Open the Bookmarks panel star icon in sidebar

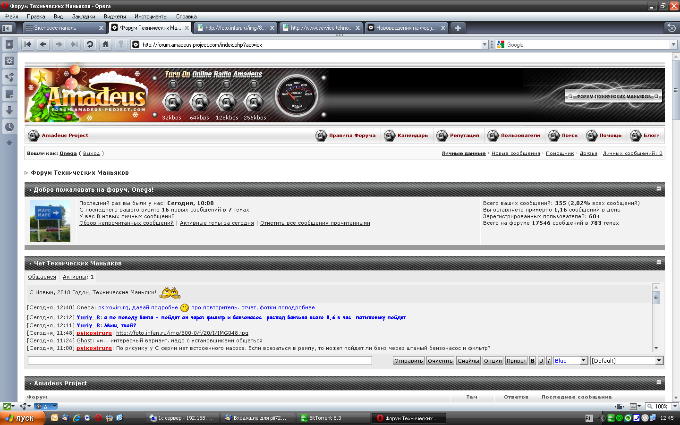pyautogui.click(x=9, y=44)
